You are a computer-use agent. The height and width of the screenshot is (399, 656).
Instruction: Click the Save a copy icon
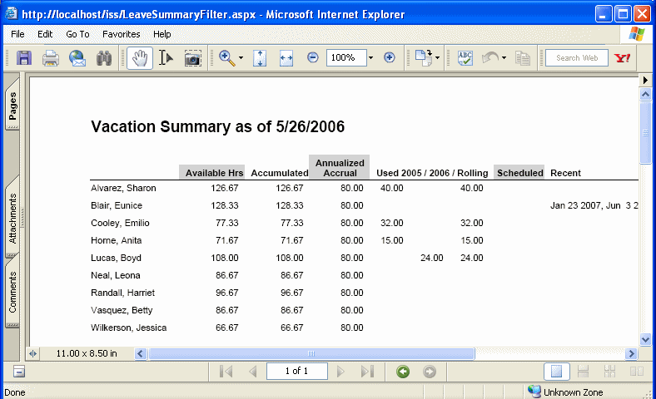[x=24, y=58]
